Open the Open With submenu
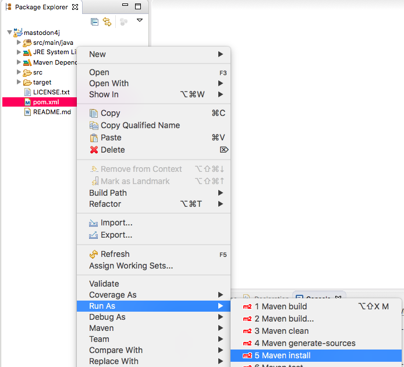Viewport: 404px width, 367px height. point(154,83)
